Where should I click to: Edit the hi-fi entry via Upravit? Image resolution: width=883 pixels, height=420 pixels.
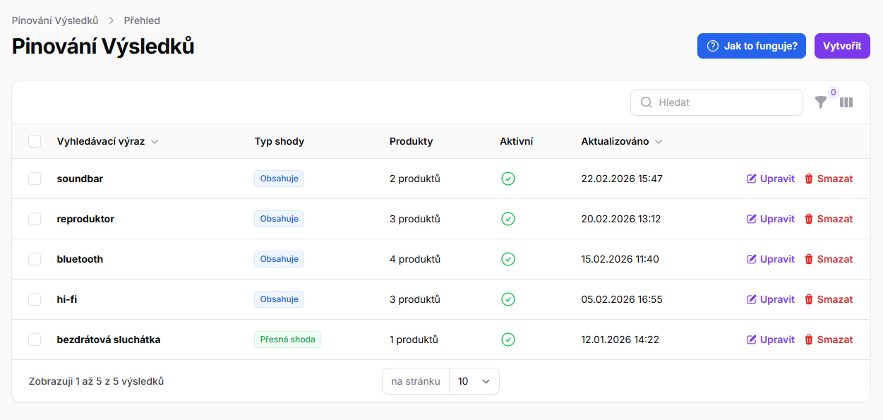[x=771, y=299]
